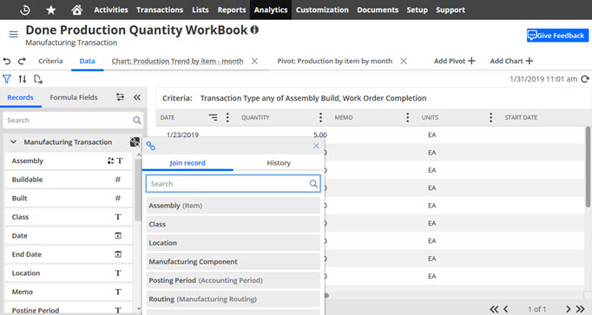Viewport: 592px width, 315px height.
Task: Open the Shortcuts star icon
Action: coord(51,10)
